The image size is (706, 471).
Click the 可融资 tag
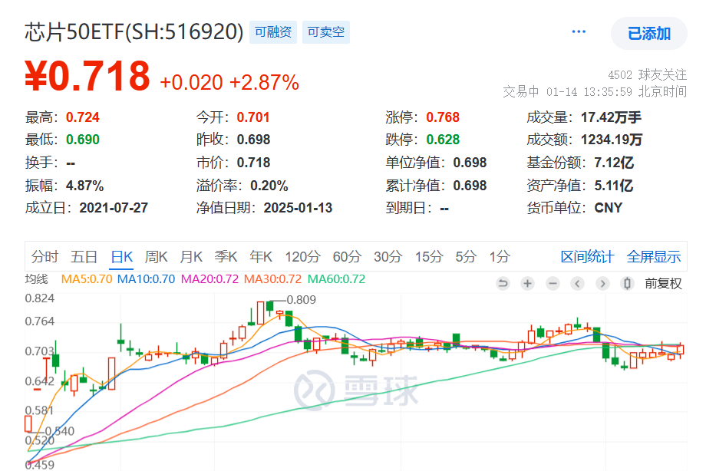tap(274, 32)
